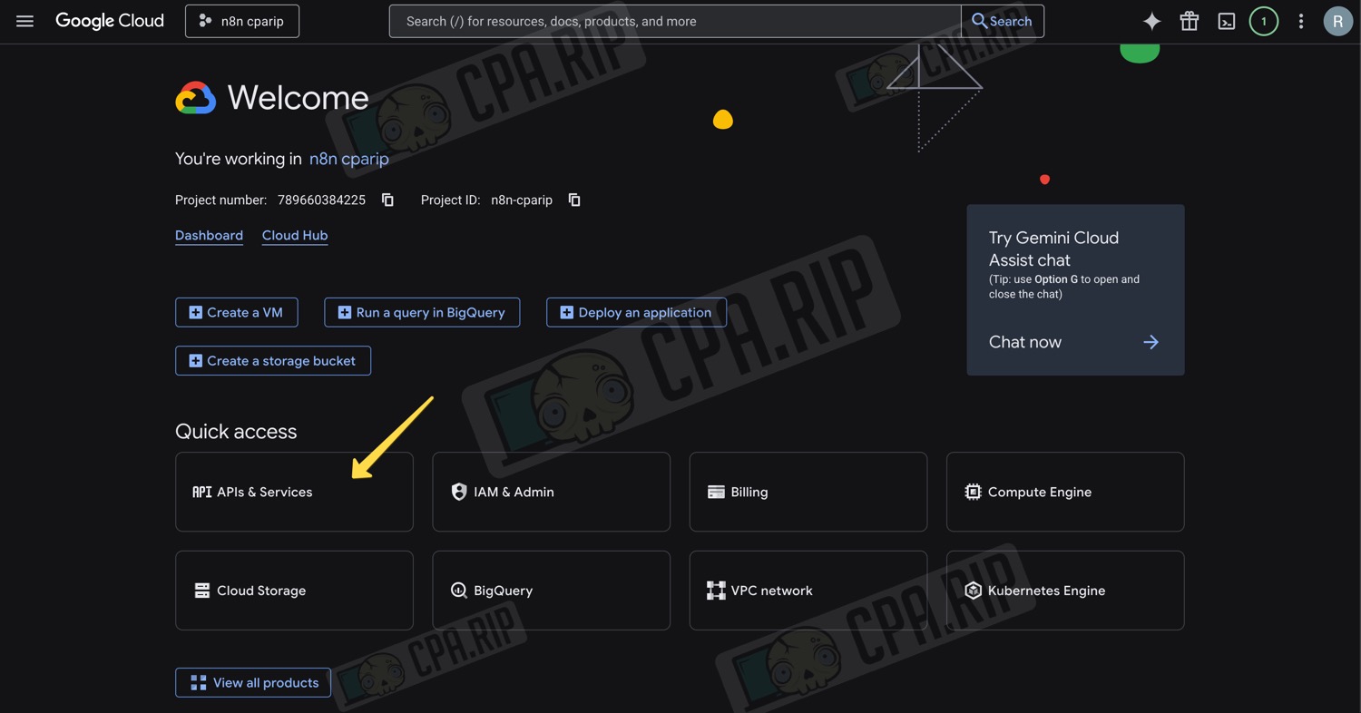Go to the Cloud Hub link
The height and width of the screenshot is (713, 1361).
tap(295, 235)
